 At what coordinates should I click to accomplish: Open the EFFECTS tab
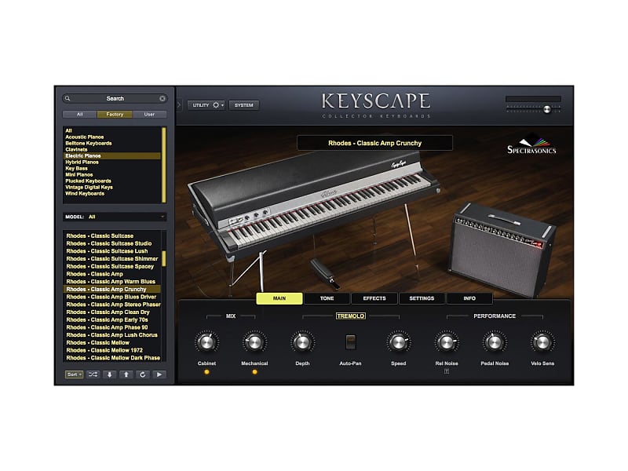(x=374, y=298)
